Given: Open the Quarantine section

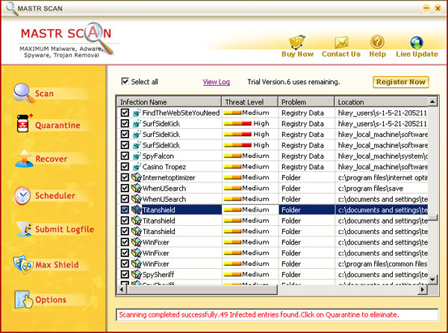Looking at the screenshot, I should (x=57, y=125).
